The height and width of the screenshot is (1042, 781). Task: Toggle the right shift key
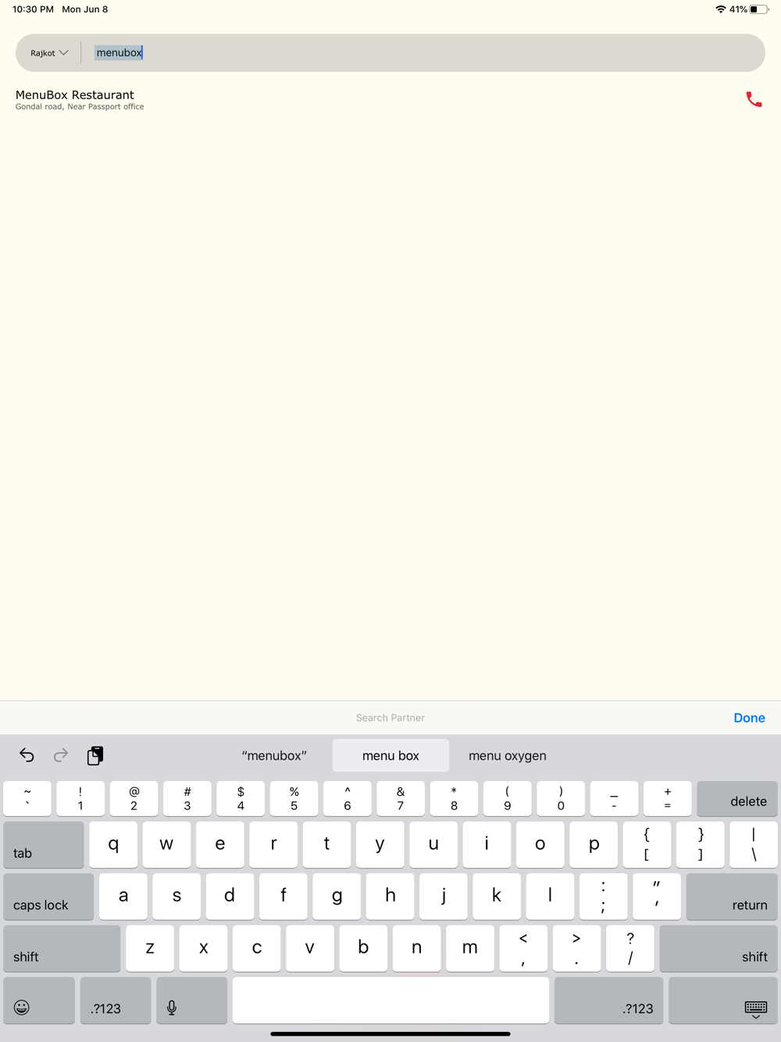(x=719, y=948)
